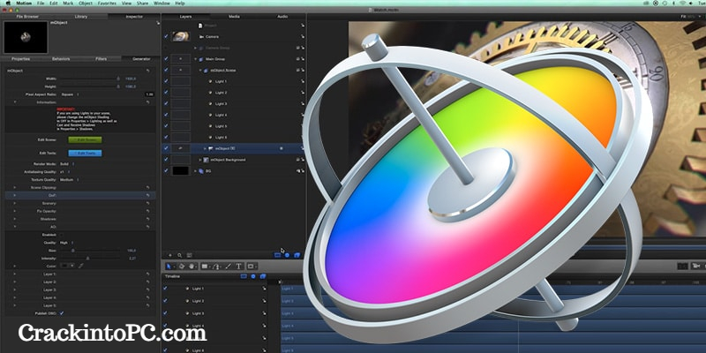This screenshot has height=353, width=706.
Task: Expand the Shadows section
Action: pos(14,219)
